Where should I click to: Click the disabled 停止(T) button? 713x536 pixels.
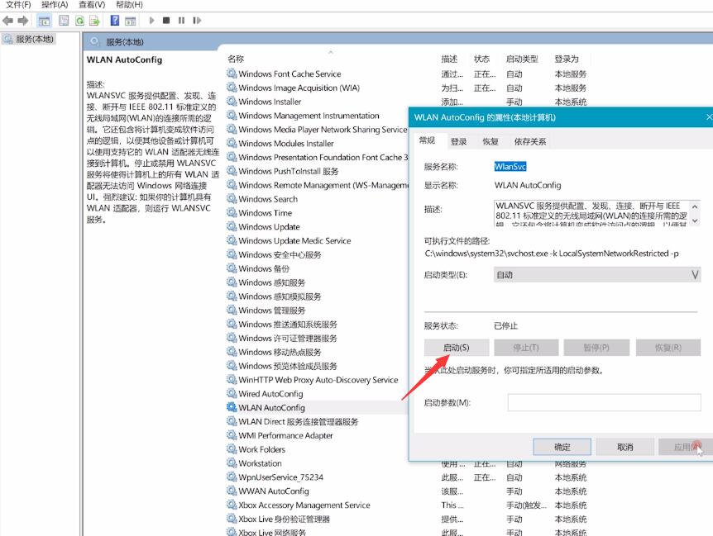526,348
